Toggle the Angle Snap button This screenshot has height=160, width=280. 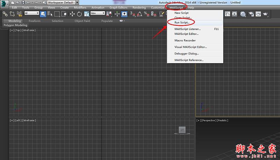click(140, 14)
